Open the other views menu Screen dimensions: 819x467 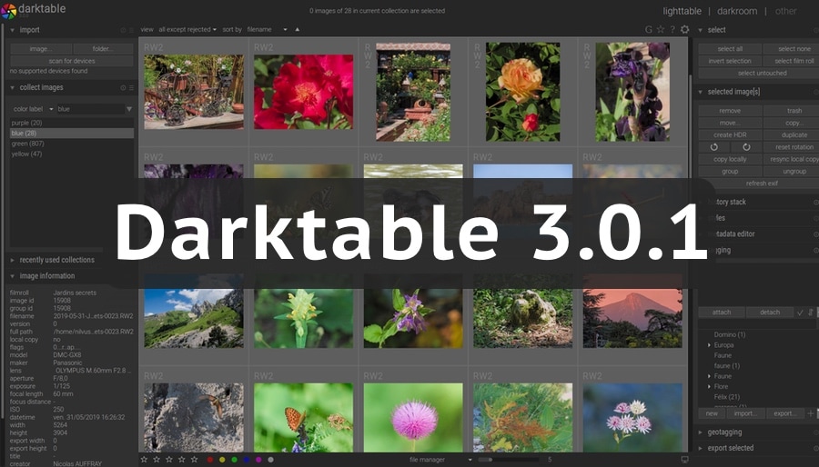click(x=785, y=11)
